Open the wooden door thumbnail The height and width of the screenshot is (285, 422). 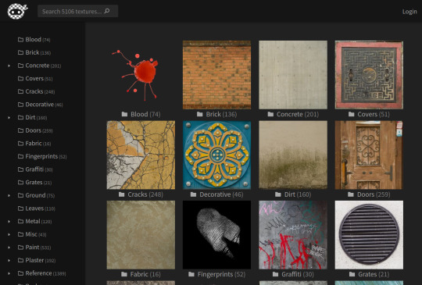coord(369,155)
